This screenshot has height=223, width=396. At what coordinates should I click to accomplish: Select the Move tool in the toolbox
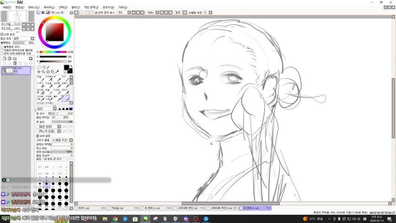(39, 72)
